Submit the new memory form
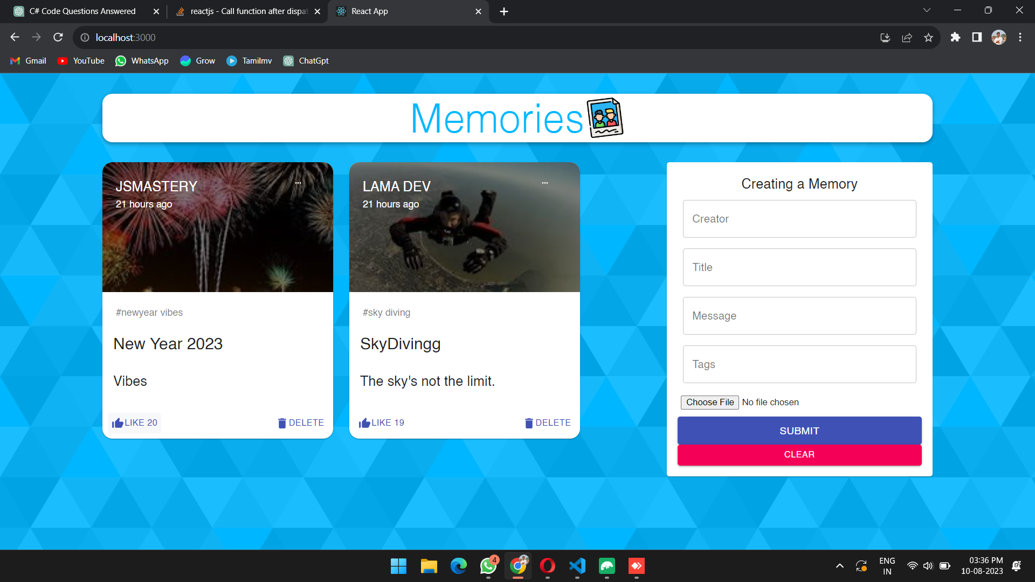The height and width of the screenshot is (582, 1035). 799,431
